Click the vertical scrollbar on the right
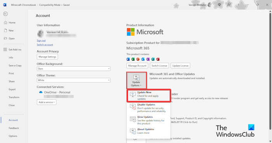This screenshot has height=143, width=272. [270, 71]
